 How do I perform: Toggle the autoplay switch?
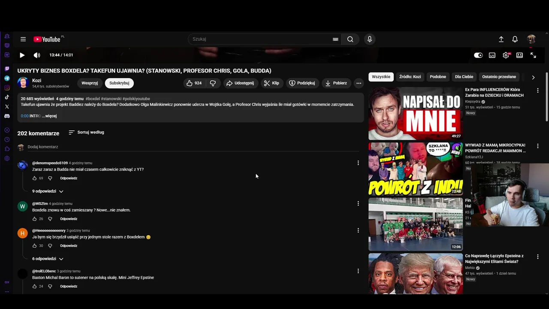[478, 55]
